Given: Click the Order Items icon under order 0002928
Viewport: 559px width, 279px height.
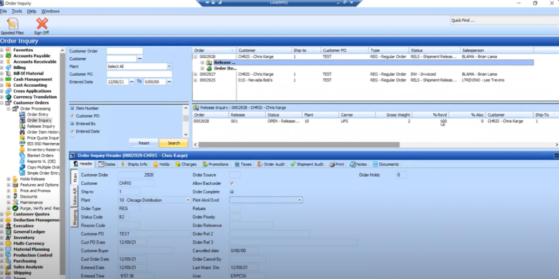Looking at the screenshot, I should point(209,68).
